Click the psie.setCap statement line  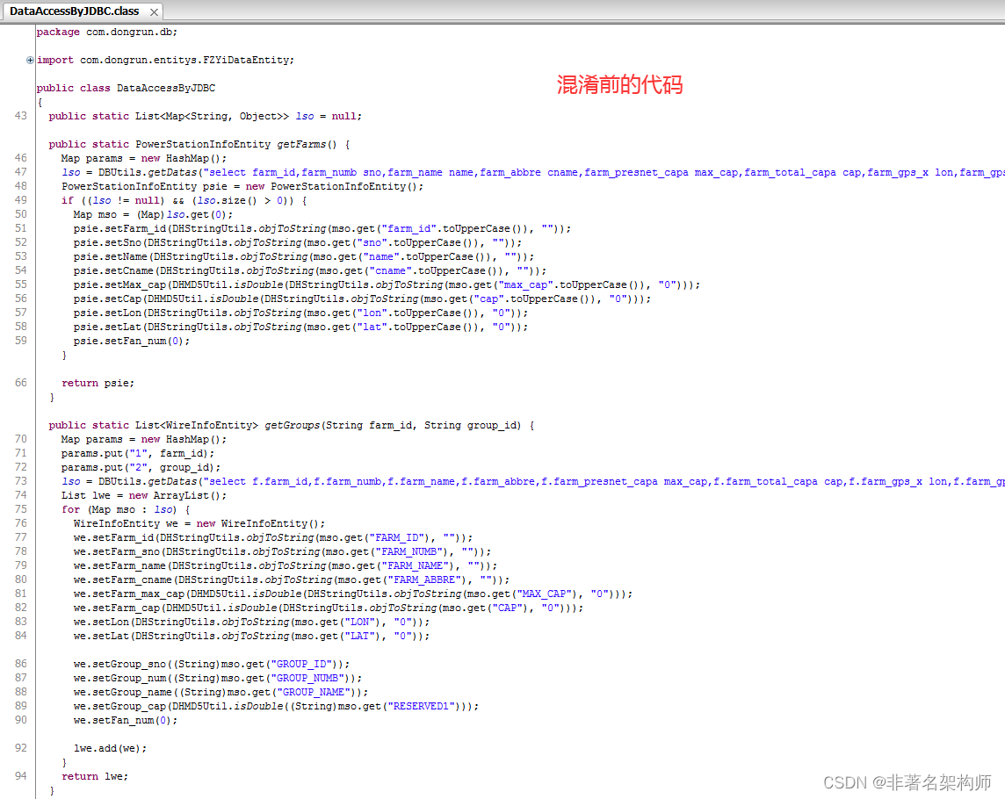[x=362, y=299]
